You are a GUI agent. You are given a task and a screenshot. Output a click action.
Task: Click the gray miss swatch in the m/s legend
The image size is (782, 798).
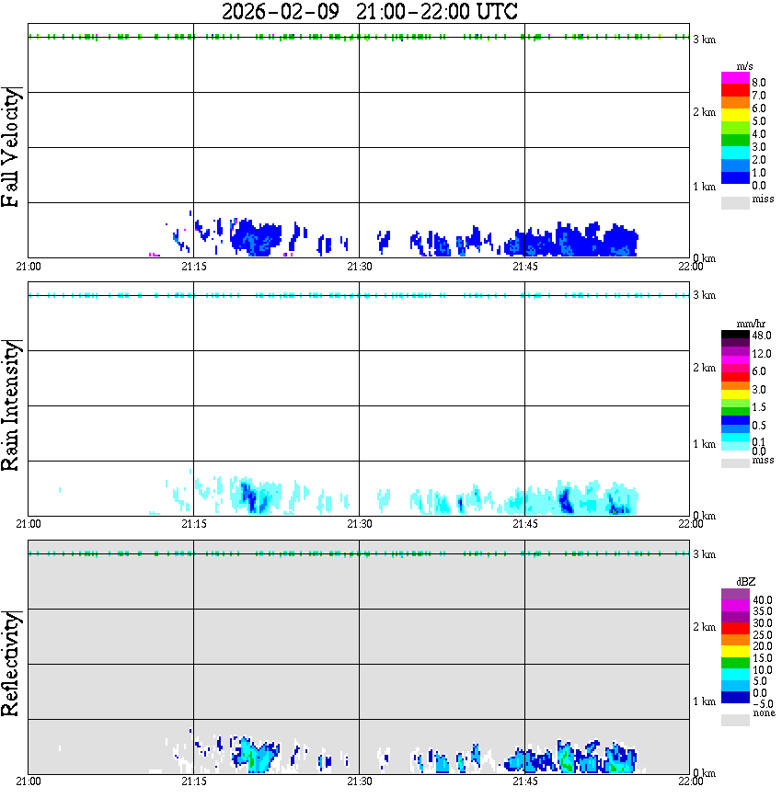coord(735,202)
